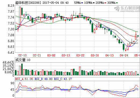Click the 6.63 price axis label
The width and height of the screenshot is (140, 98).
click(x=11, y=47)
